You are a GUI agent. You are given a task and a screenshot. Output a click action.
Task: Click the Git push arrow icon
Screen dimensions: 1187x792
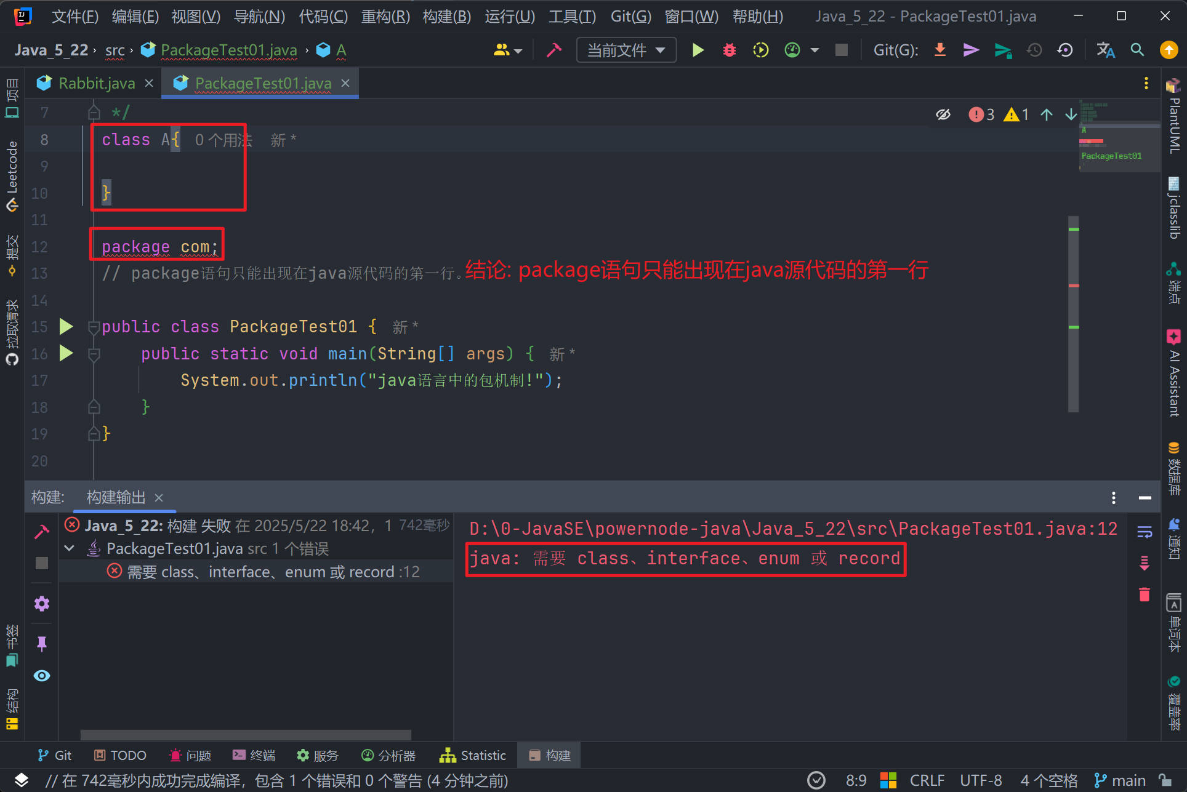[x=1003, y=50]
